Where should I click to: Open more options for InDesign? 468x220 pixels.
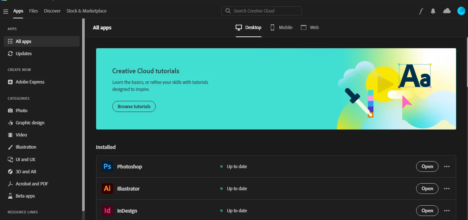[x=447, y=211]
